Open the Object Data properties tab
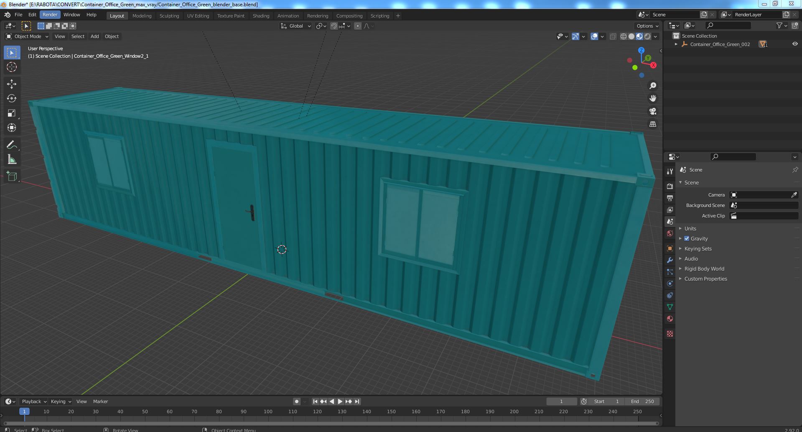Screen dimensions: 802x432 coord(670,307)
